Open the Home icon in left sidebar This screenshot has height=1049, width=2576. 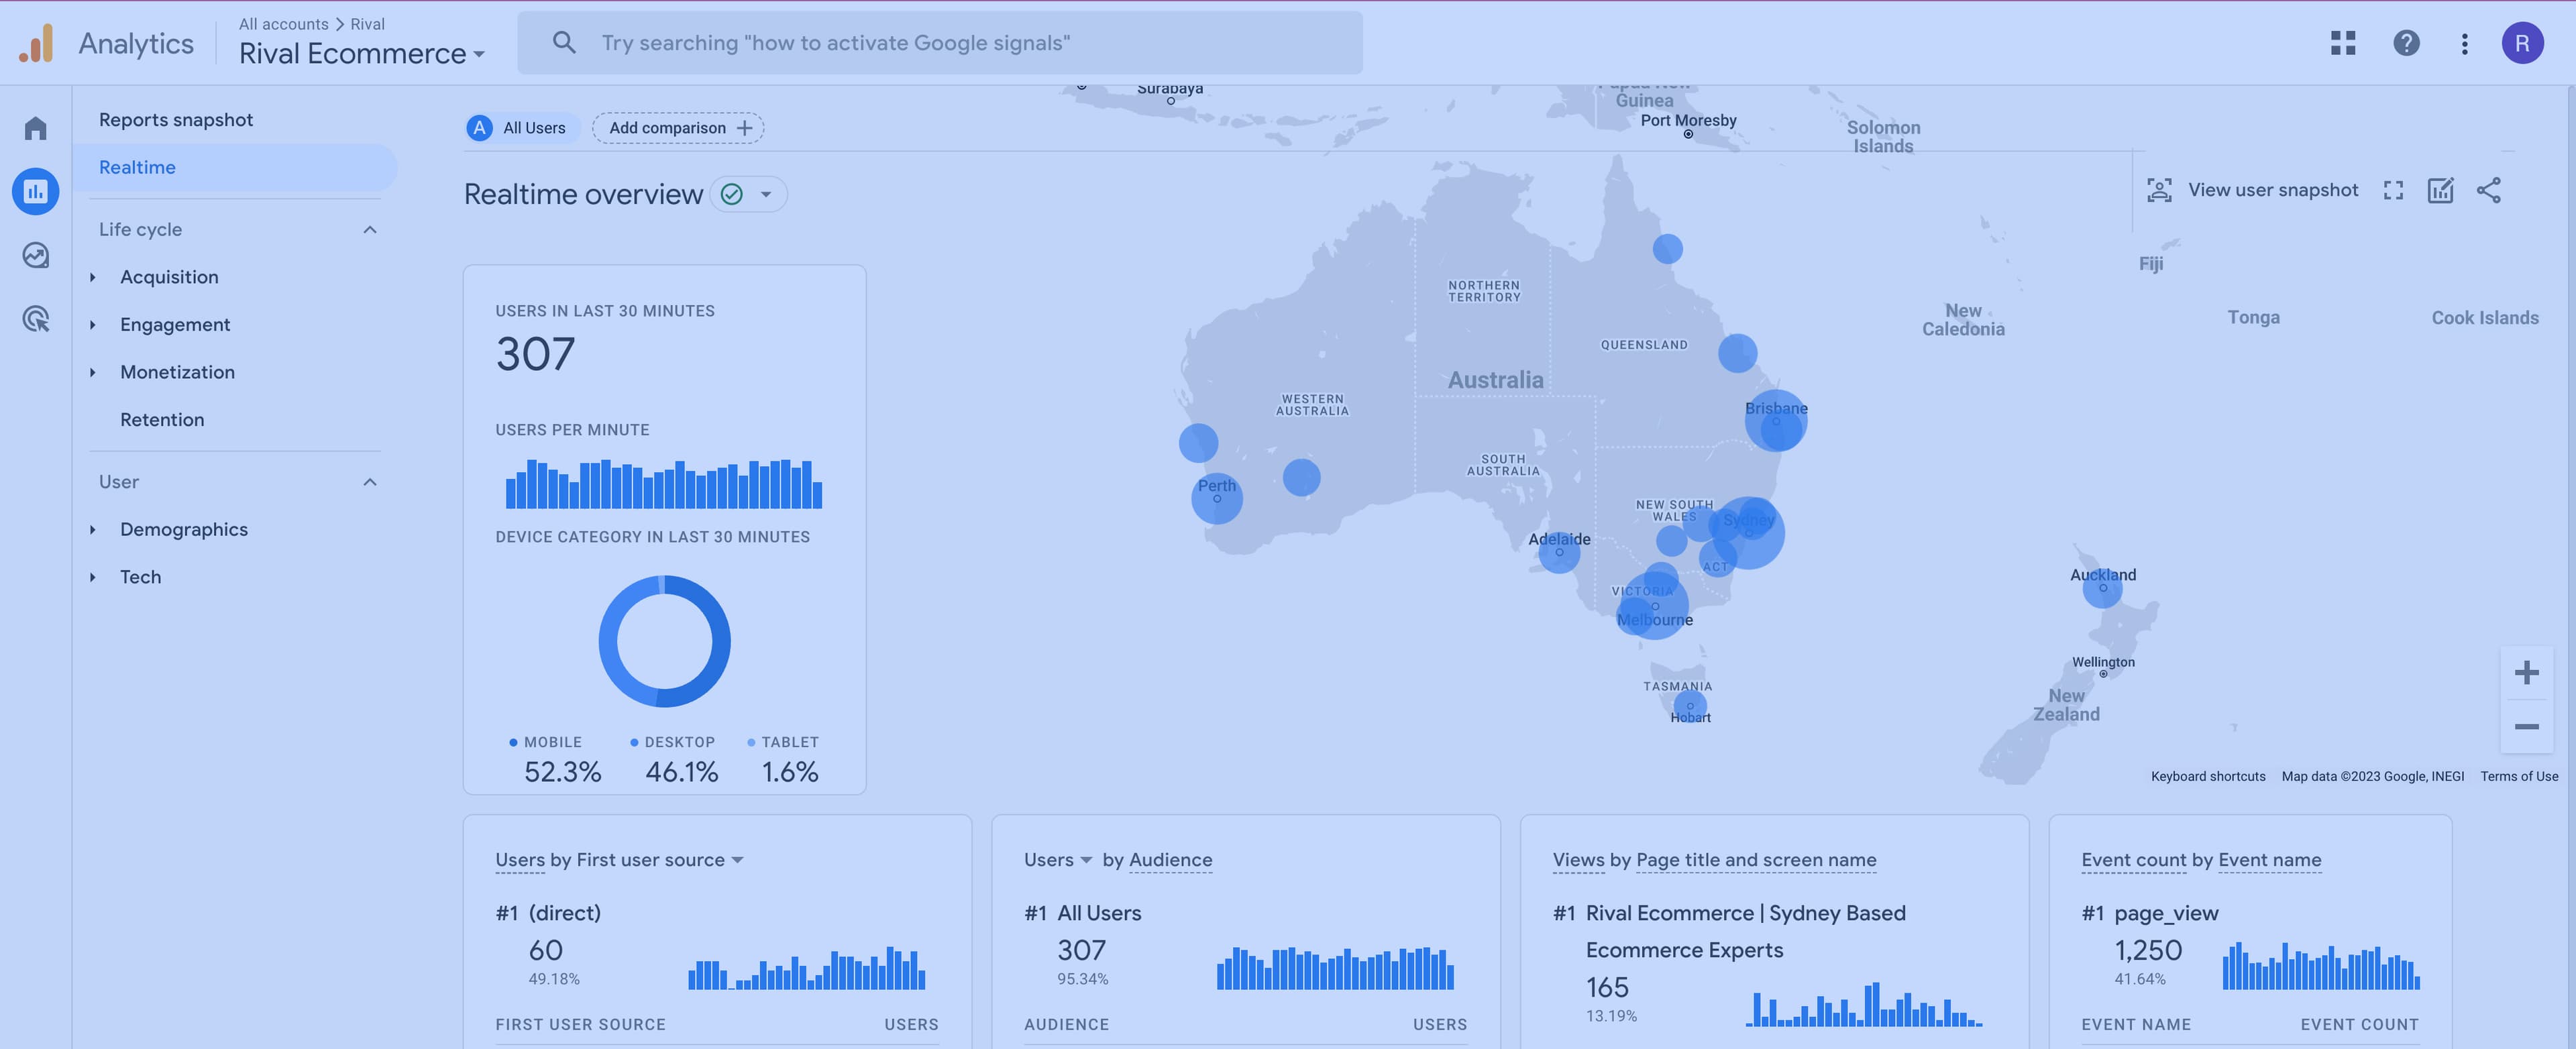pos(36,128)
